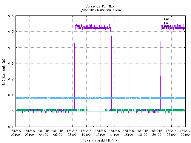Click the purple line sample beside LCL41A
191x143 pixels.
[178, 19]
